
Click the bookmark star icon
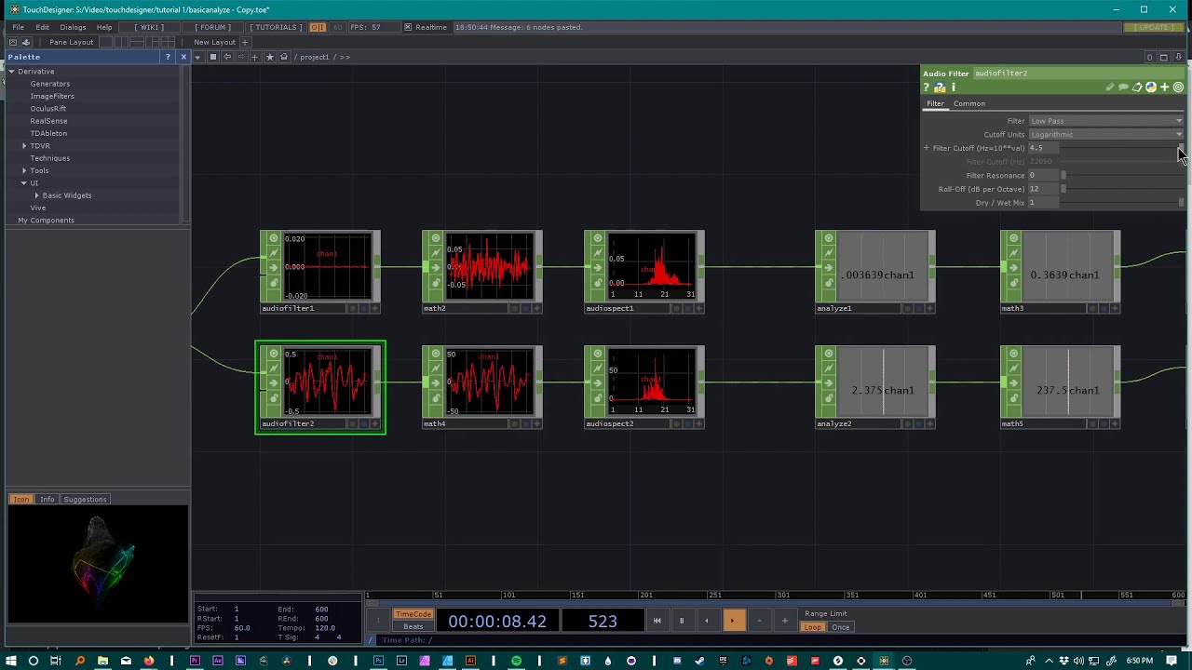tap(270, 57)
